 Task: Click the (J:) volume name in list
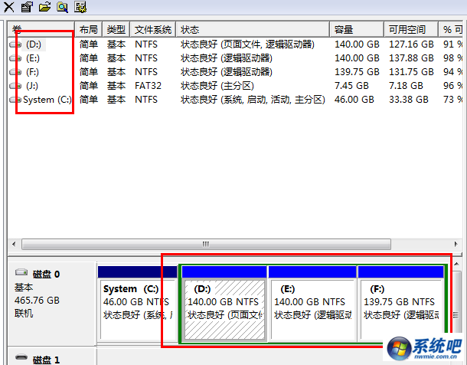click(32, 86)
